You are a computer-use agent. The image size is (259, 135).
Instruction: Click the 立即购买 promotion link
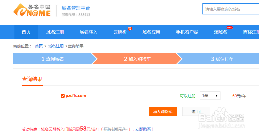(x=143, y=129)
